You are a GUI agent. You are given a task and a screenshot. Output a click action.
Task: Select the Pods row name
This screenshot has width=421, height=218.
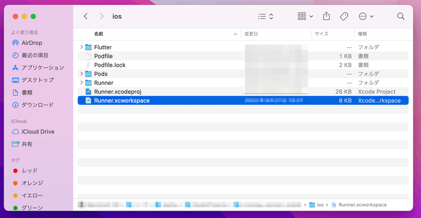pyautogui.click(x=101, y=74)
